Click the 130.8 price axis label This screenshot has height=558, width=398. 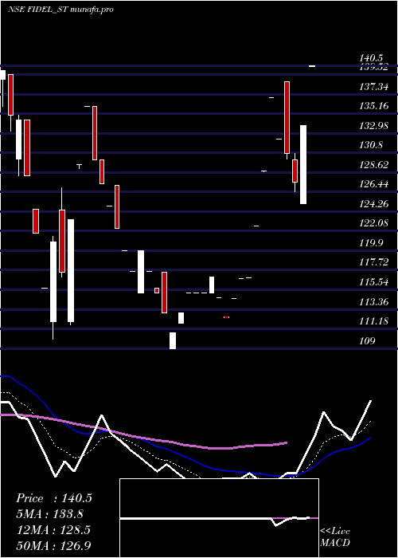pyautogui.click(x=371, y=145)
